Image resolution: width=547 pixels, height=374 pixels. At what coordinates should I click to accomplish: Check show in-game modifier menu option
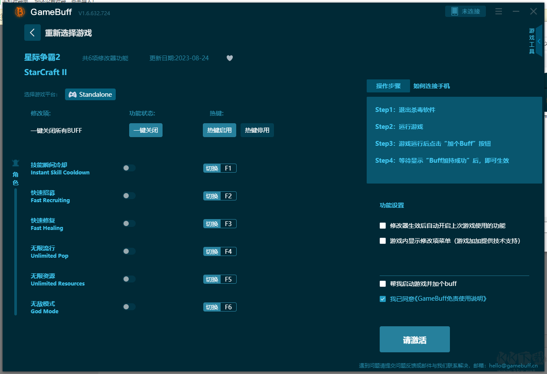tap(383, 241)
